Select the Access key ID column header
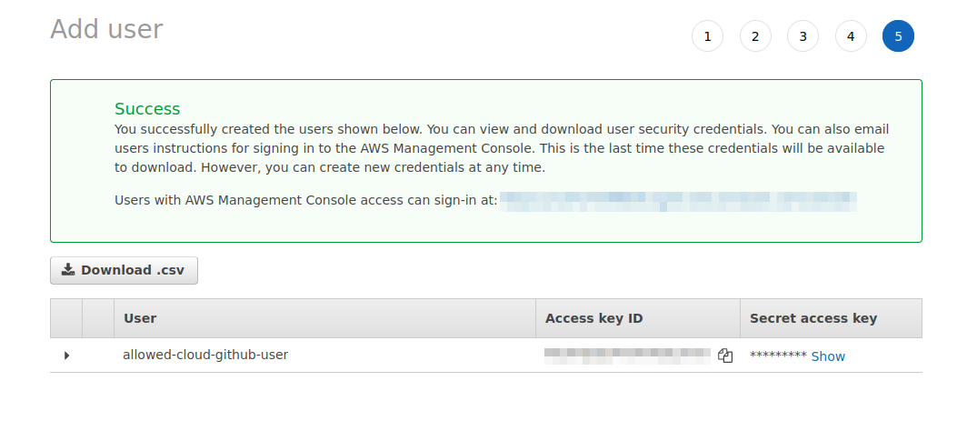The width and height of the screenshot is (977, 441). (x=593, y=318)
